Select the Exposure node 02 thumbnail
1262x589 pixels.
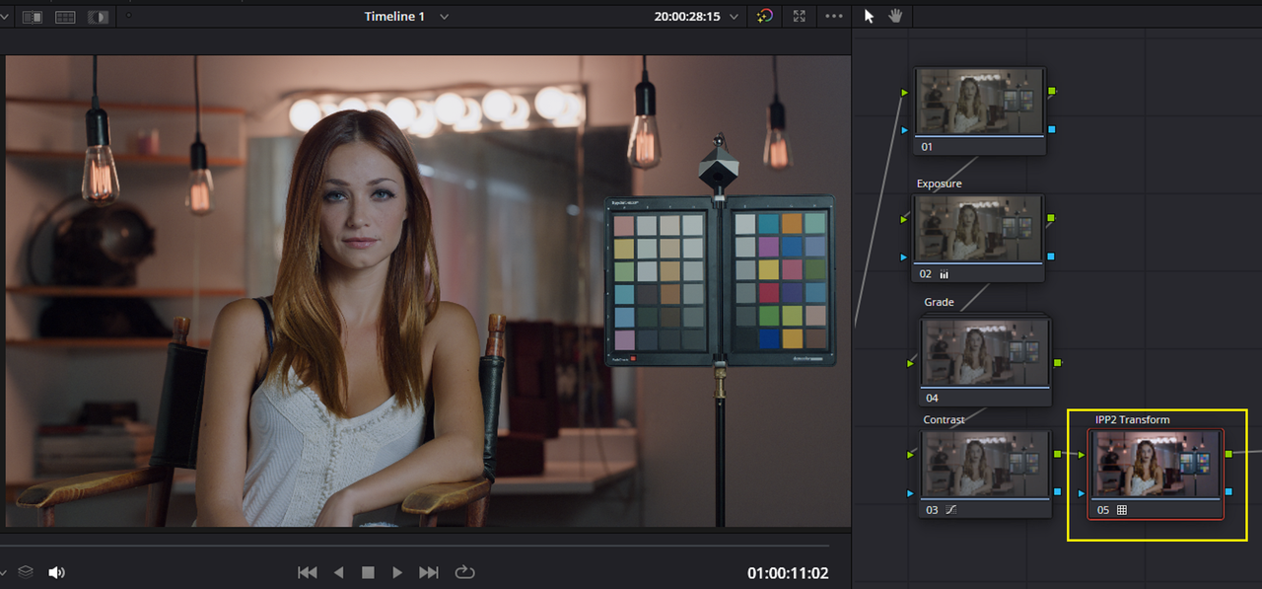click(x=980, y=229)
